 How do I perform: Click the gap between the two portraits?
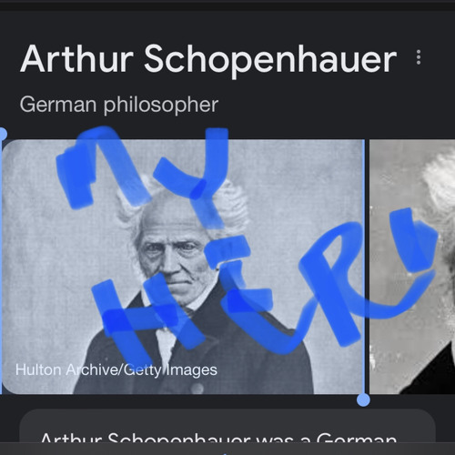[368, 267]
